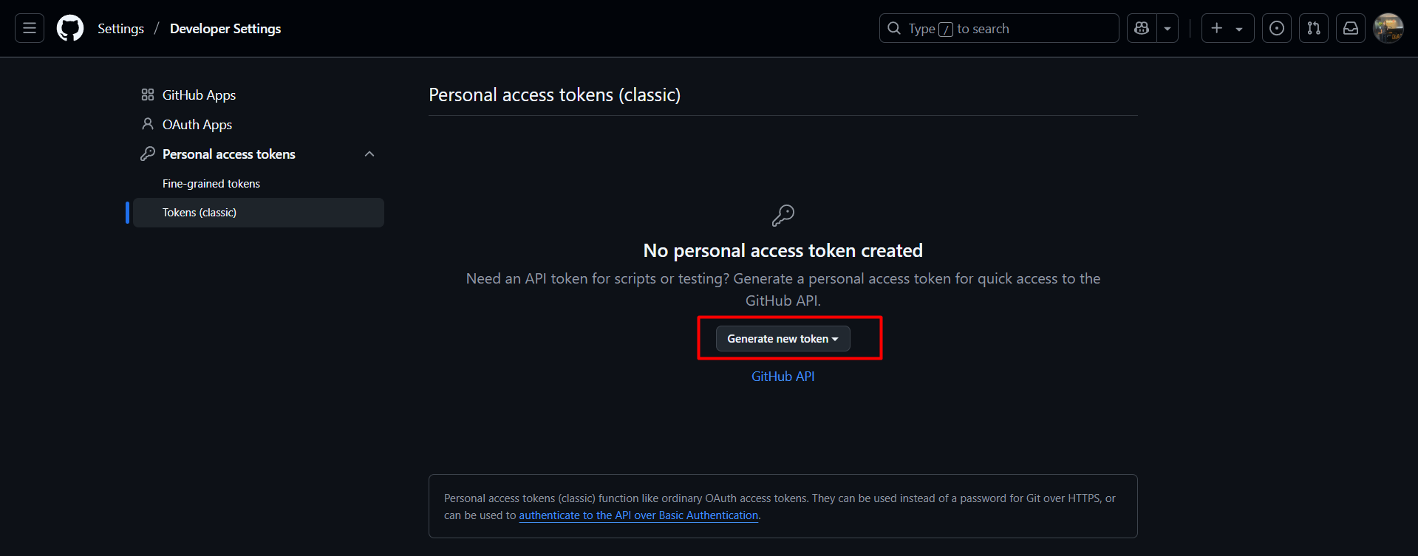Viewport: 1418px width, 556px height.
Task: Navigate to Settings via breadcrumb
Action: (x=120, y=28)
